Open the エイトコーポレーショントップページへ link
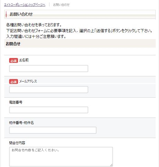 tap(25, 5)
